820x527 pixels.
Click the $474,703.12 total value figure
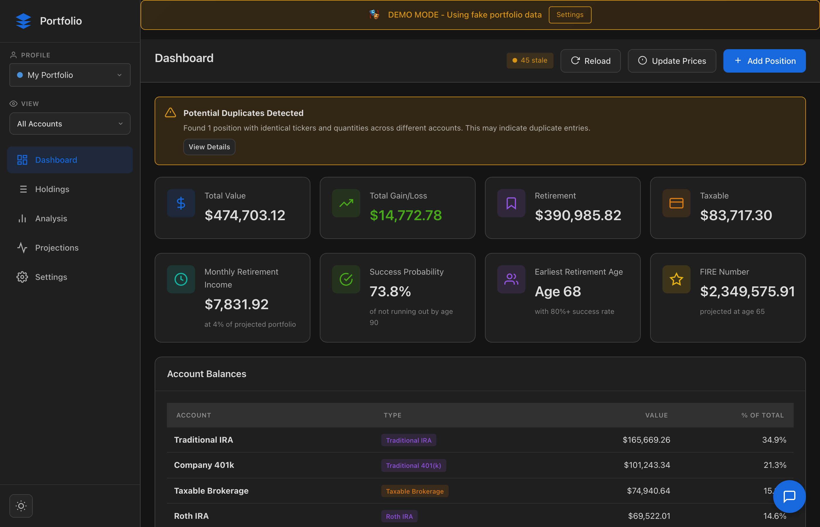pyautogui.click(x=245, y=215)
